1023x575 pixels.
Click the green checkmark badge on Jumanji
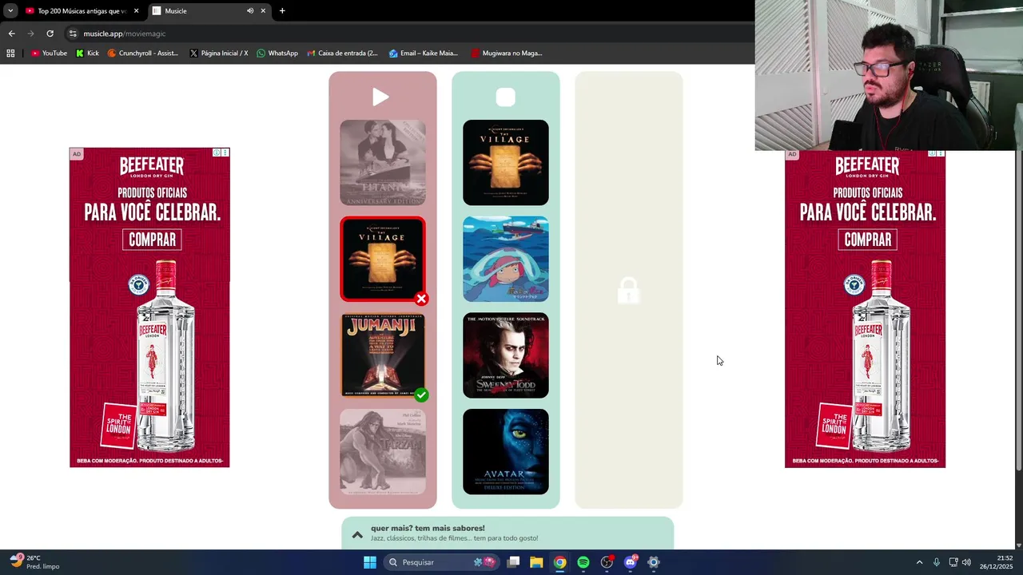click(x=421, y=395)
